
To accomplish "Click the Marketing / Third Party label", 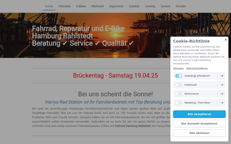I will [197, 103].
